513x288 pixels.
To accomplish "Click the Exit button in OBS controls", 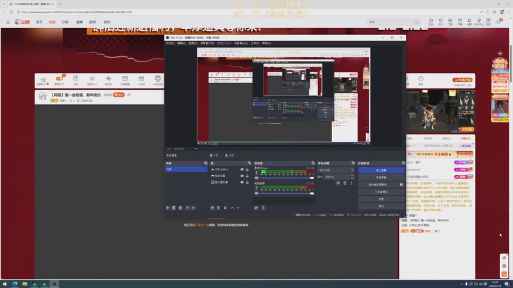I will click(x=381, y=206).
